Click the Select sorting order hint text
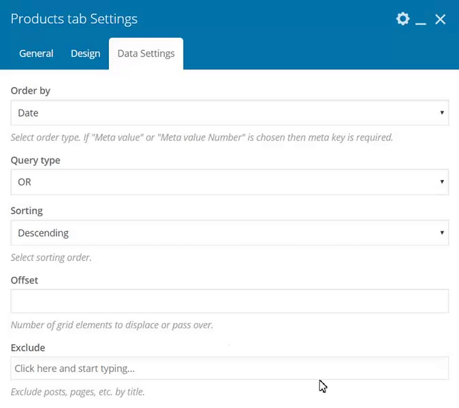The width and height of the screenshot is (459, 408). (x=51, y=258)
